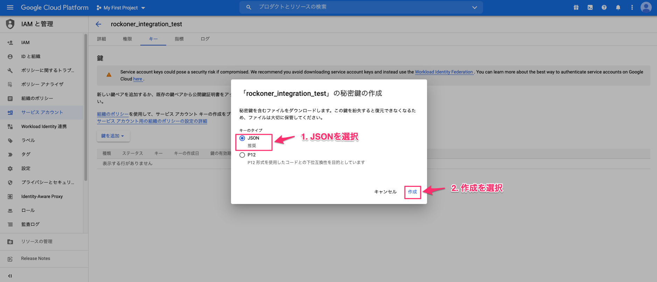Open the user account avatar
This screenshot has width=657, height=282.
point(646,7)
